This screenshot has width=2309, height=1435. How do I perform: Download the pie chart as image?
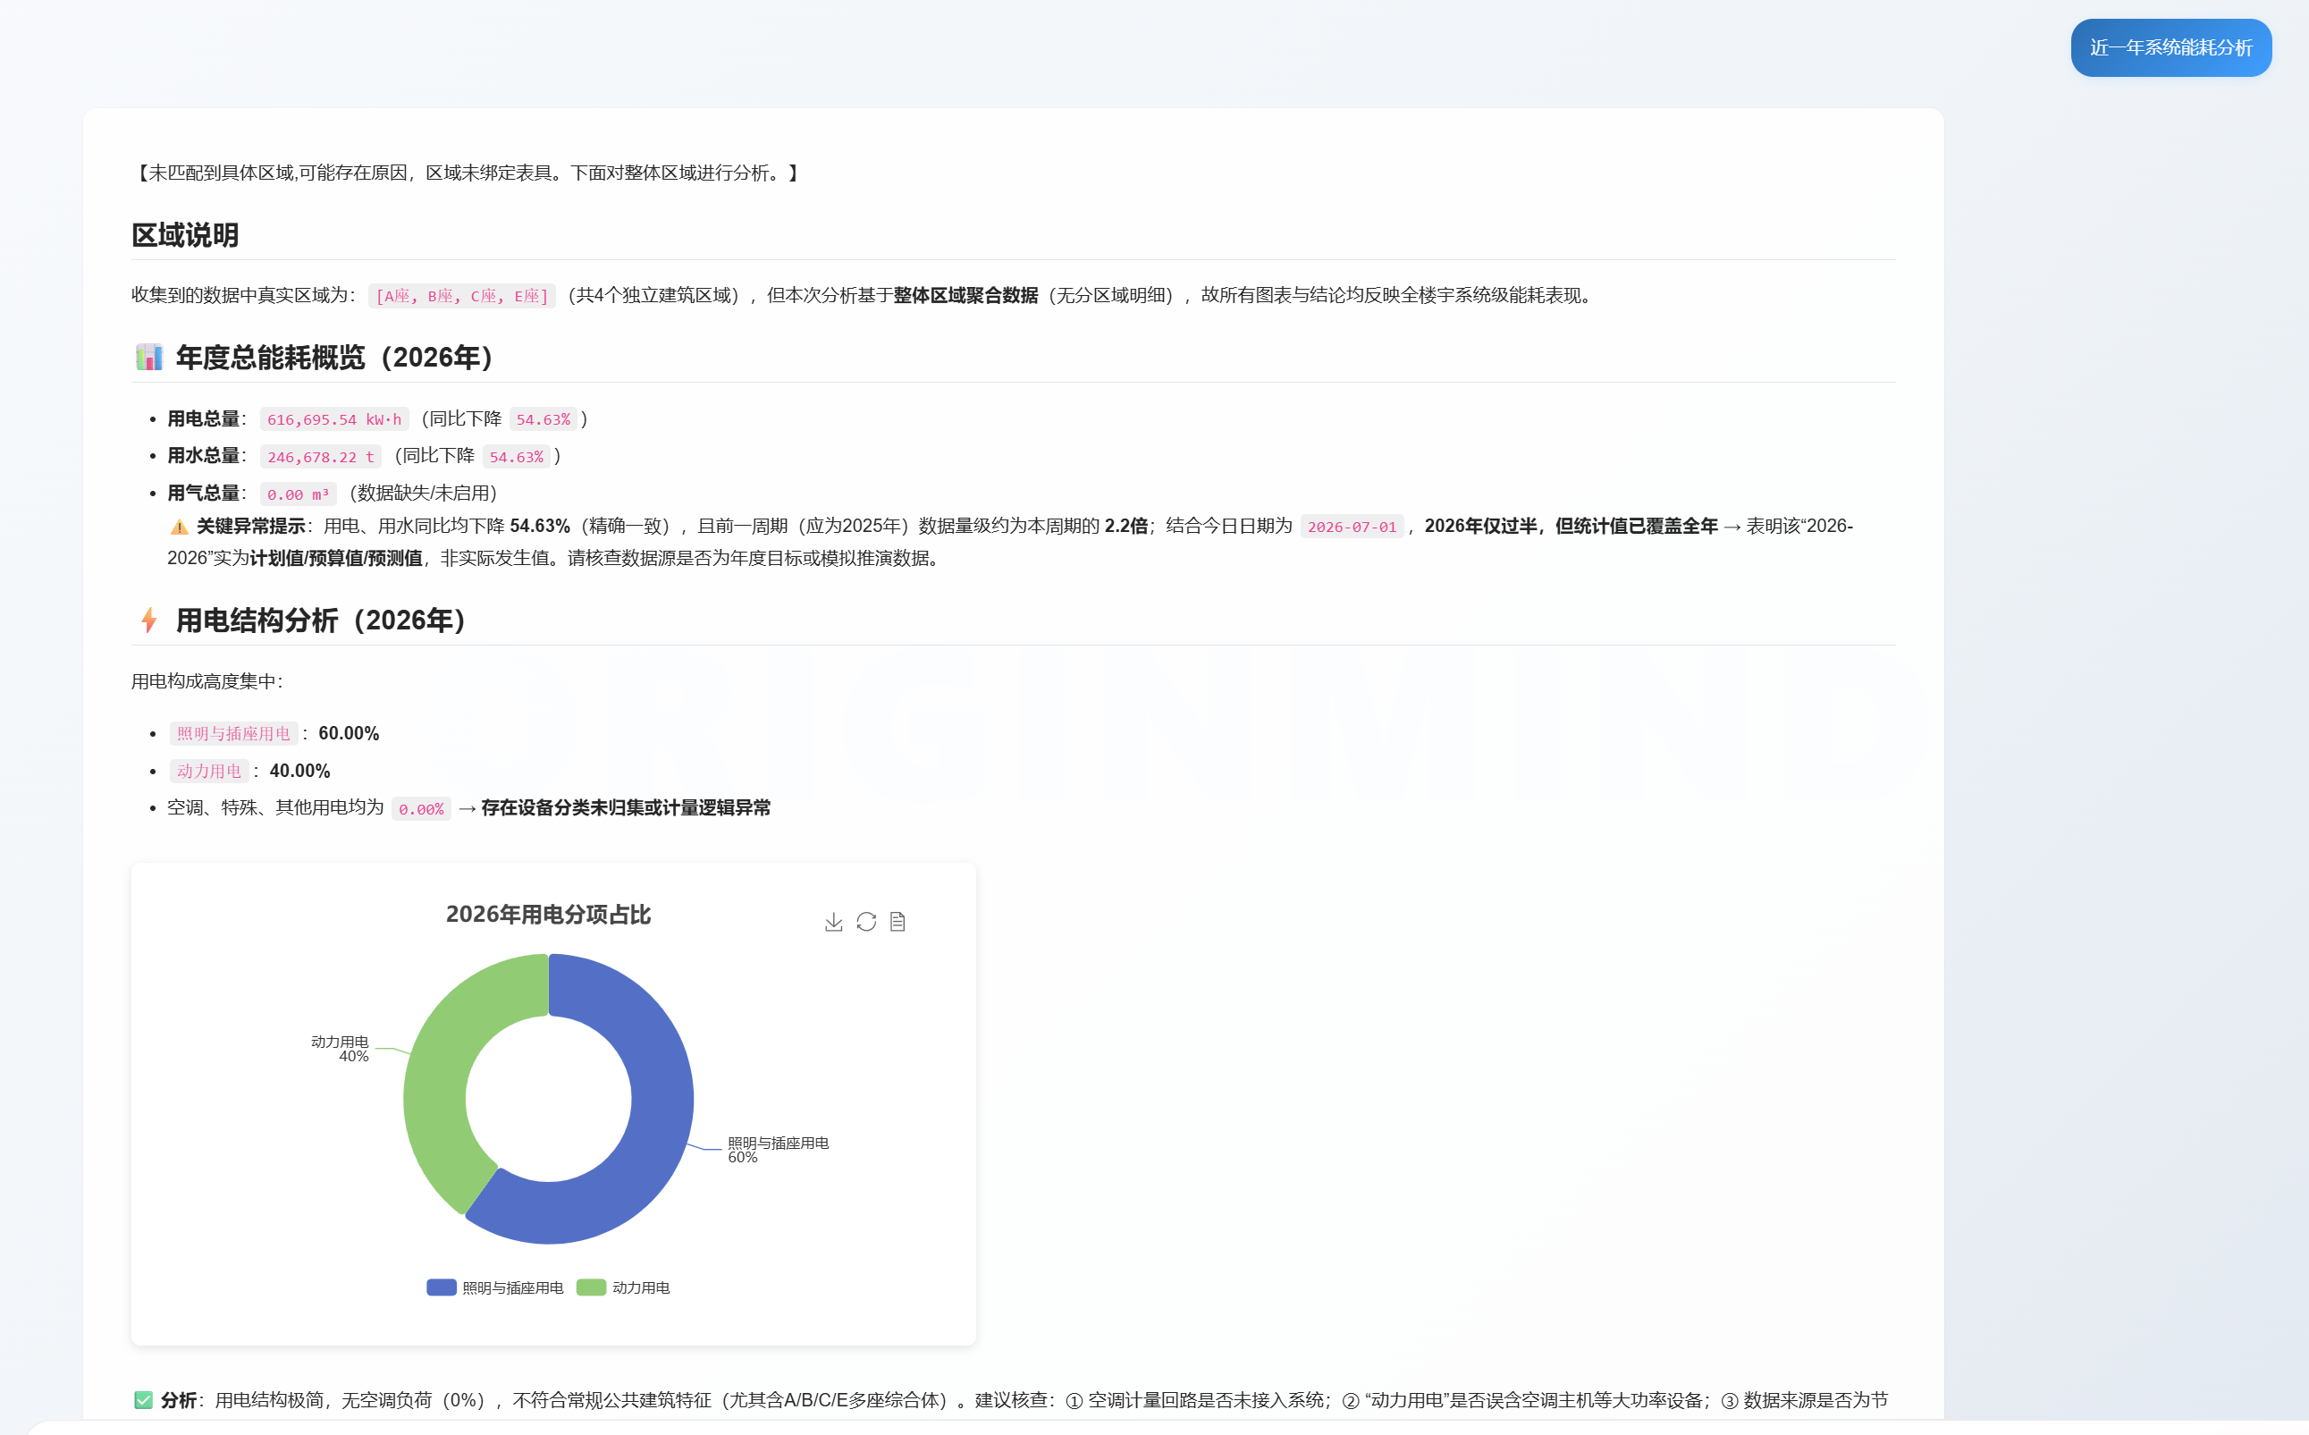(x=834, y=922)
